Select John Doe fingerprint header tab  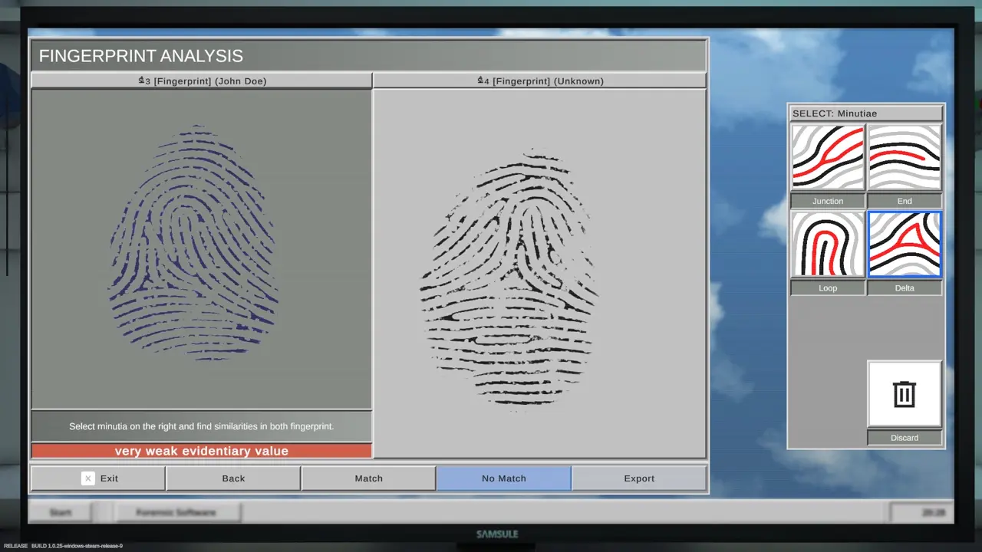click(x=202, y=80)
